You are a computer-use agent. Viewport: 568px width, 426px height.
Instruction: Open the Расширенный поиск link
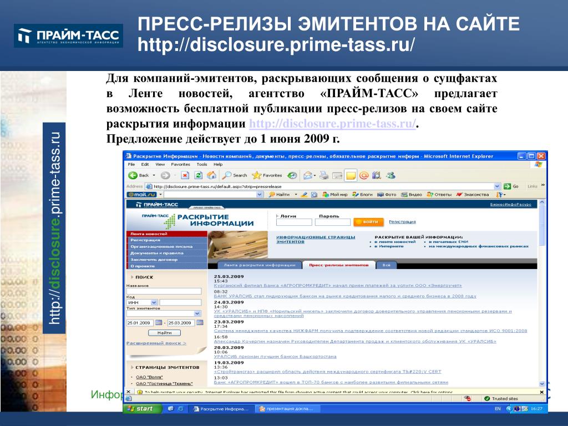click(156, 343)
